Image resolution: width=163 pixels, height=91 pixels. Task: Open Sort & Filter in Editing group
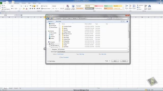(x=146, y=7)
